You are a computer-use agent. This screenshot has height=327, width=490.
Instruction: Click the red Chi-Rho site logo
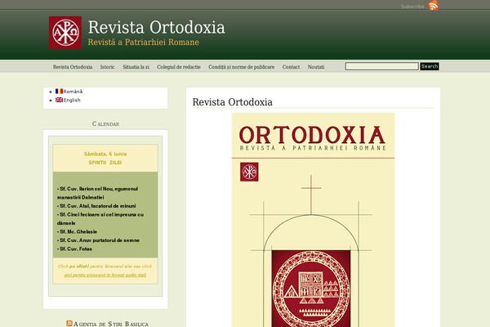point(65,33)
